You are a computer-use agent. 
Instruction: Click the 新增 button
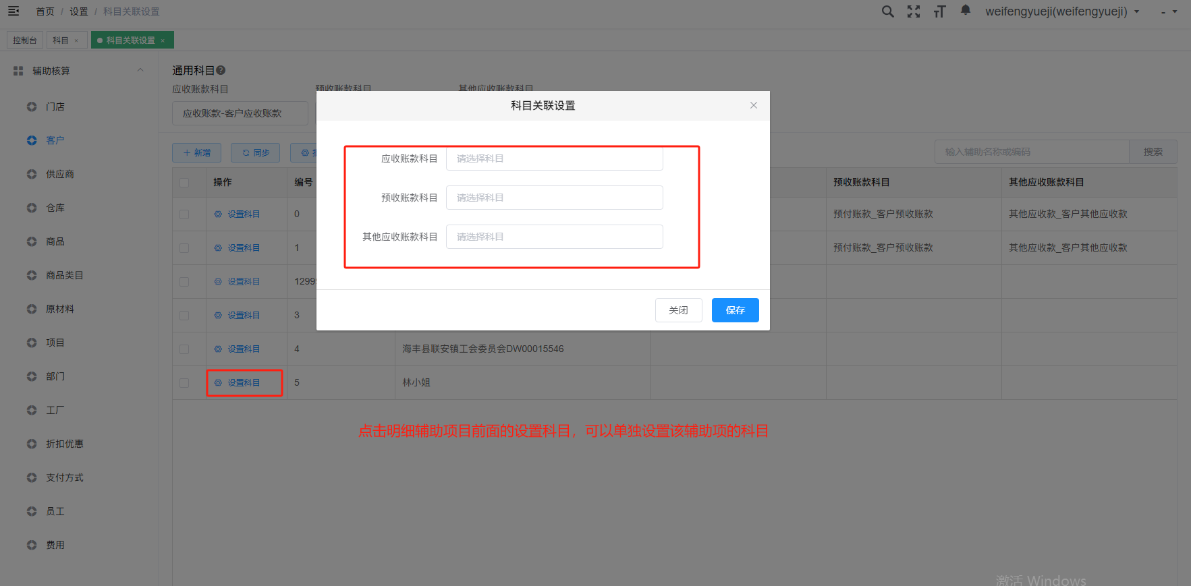tap(196, 152)
